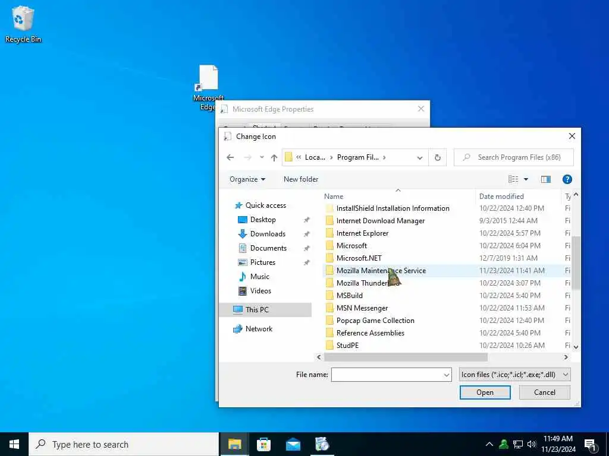This screenshot has width=609, height=456.
Task: Open Microsoft Store from the taskbar
Action: tap(263, 444)
